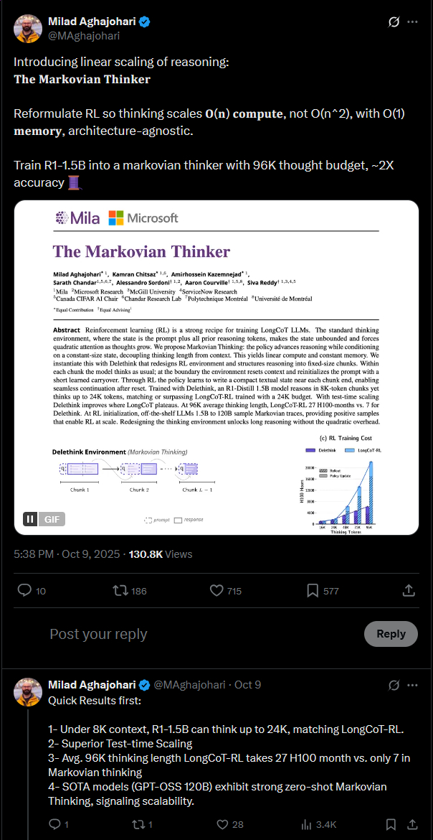Image resolution: width=433 pixels, height=840 pixels.
Task: Open more options on Quick Results reply
Action: [413, 685]
